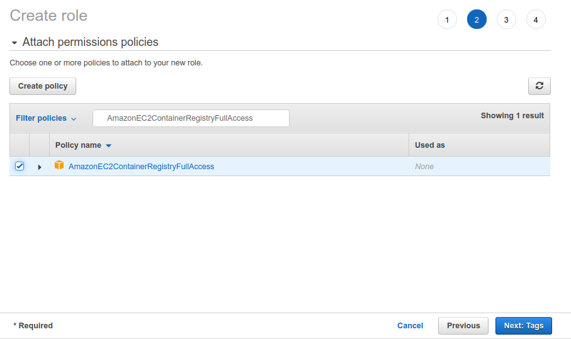Click the Previous button
The width and height of the screenshot is (571, 339).
[463, 326]
